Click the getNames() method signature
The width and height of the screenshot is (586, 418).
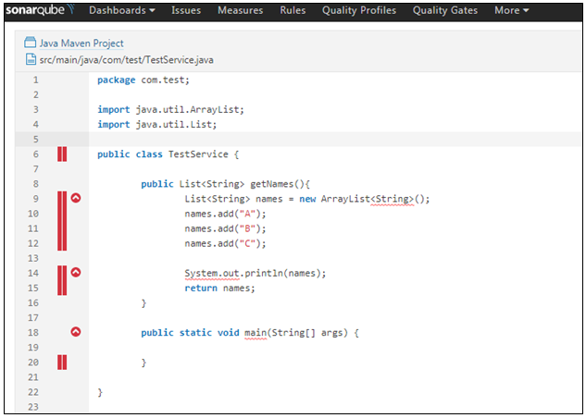click(x=225, y=184)
